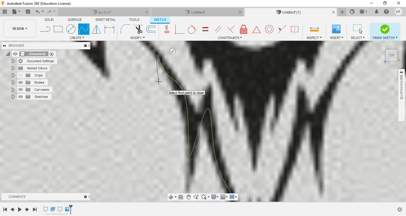Apply the Perpendicular constraint
Viewport: 406px width, 216px height.
[231, 29]
